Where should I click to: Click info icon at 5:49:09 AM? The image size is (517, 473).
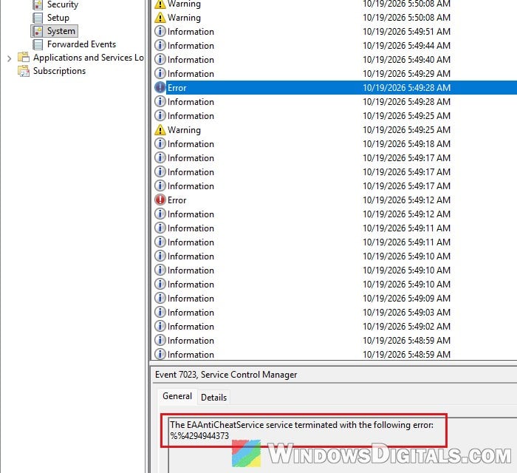(x=160, y=298)
